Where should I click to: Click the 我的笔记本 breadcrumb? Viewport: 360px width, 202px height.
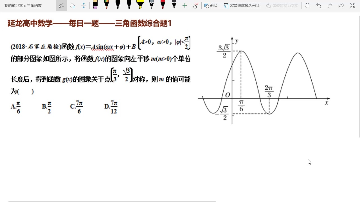(x=13, y=6)
